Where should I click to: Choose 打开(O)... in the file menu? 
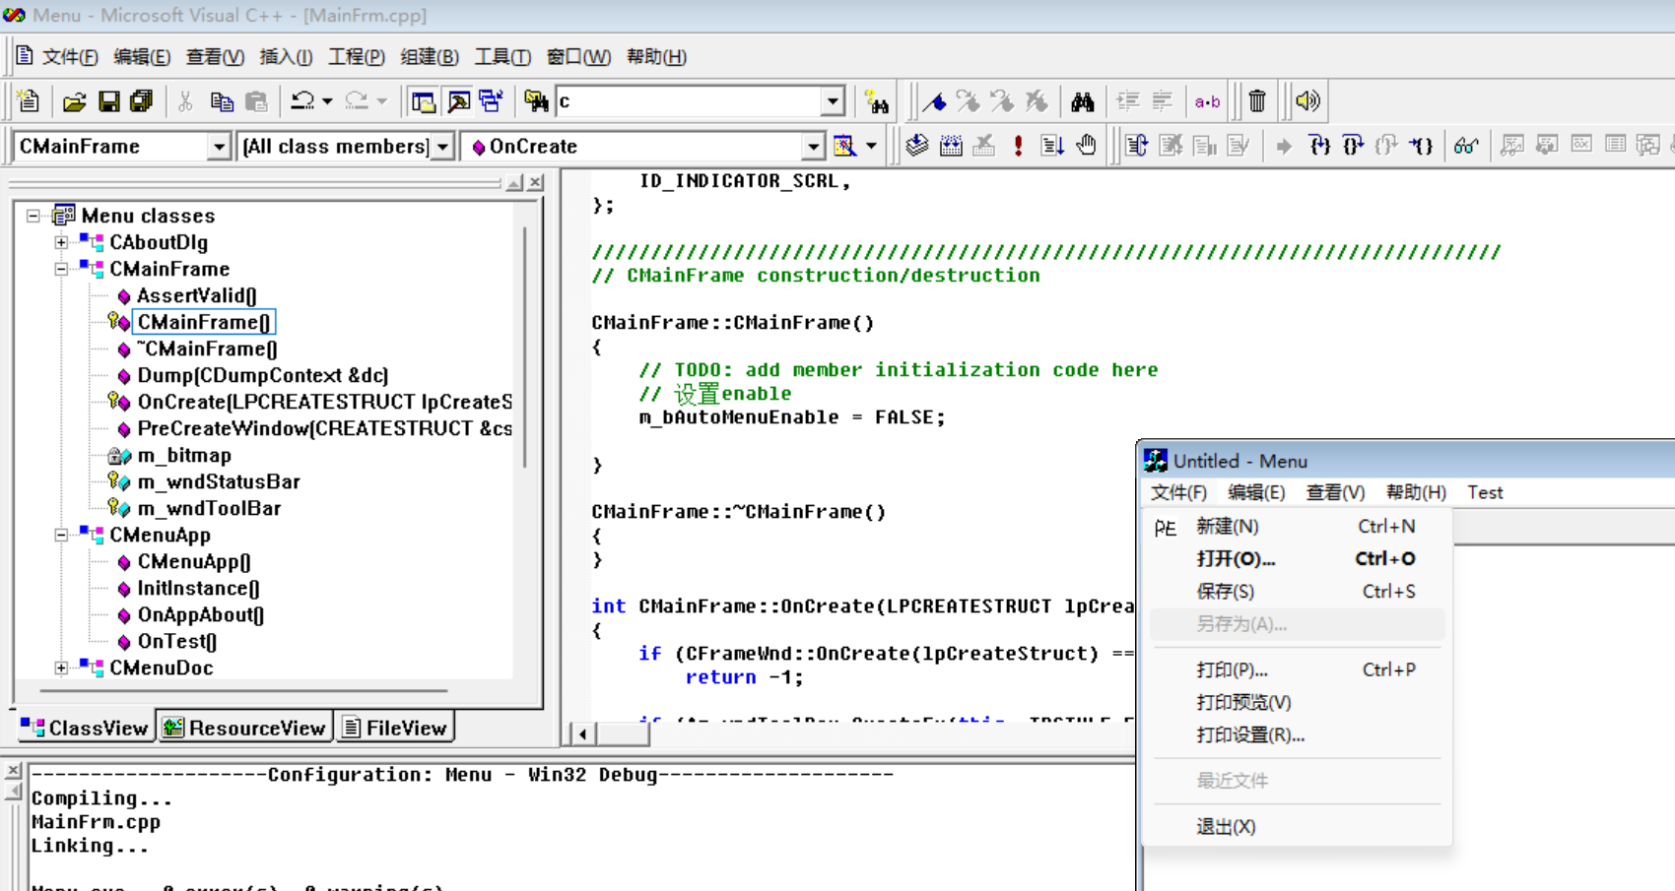pyautogui.click(x=1298, y=559)
